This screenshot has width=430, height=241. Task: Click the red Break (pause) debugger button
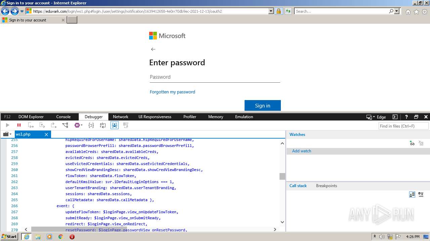coord(19,125)
